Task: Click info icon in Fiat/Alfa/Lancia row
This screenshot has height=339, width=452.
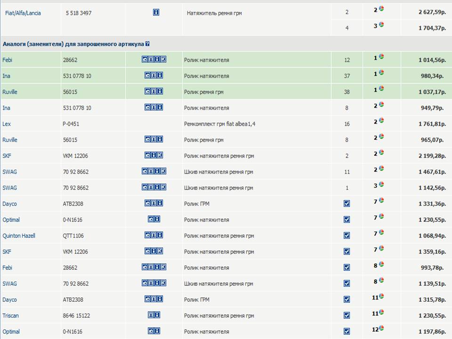Action: coord(156,13)
